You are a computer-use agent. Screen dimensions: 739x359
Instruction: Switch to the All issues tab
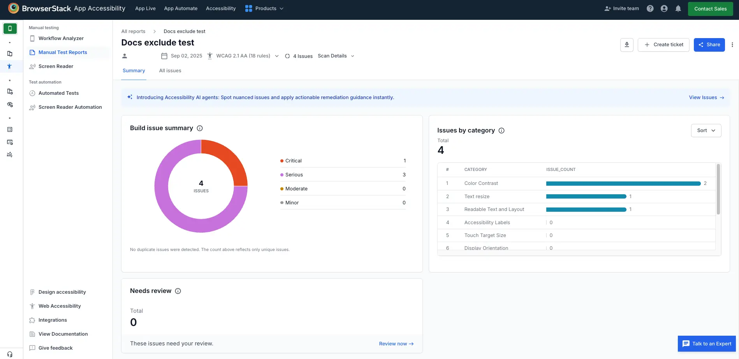(170, 71)
